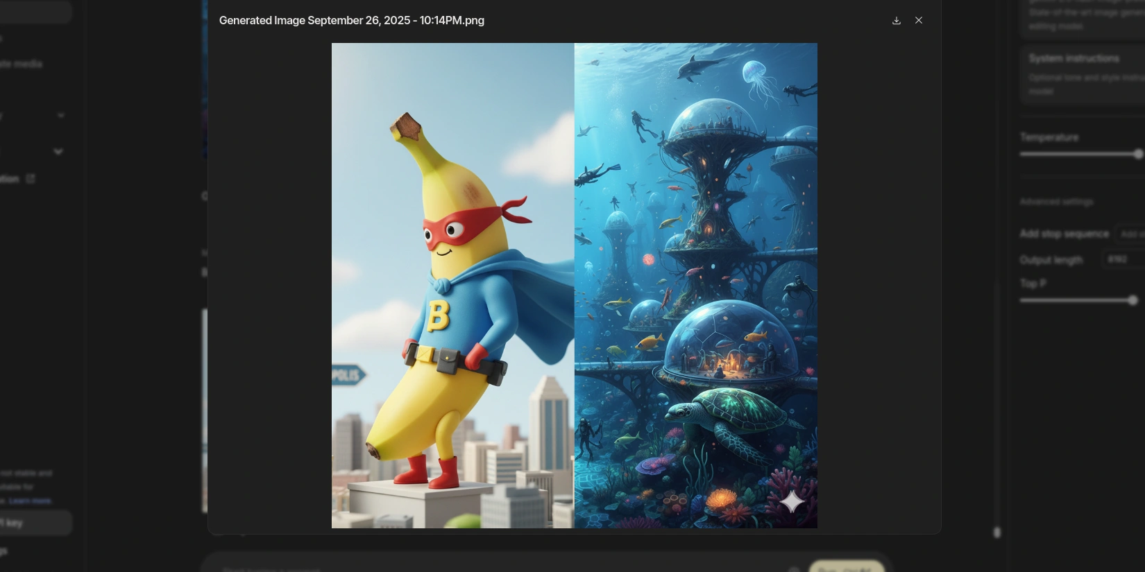Open Settings at bottom of sidebar
Viewport: 1145px width, 572px height.
point(3,551)
